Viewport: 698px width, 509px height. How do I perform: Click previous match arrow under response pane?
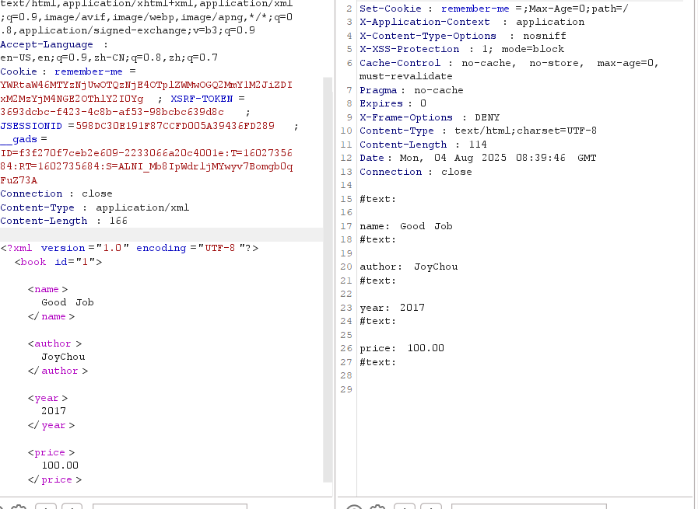click(405, 507)
